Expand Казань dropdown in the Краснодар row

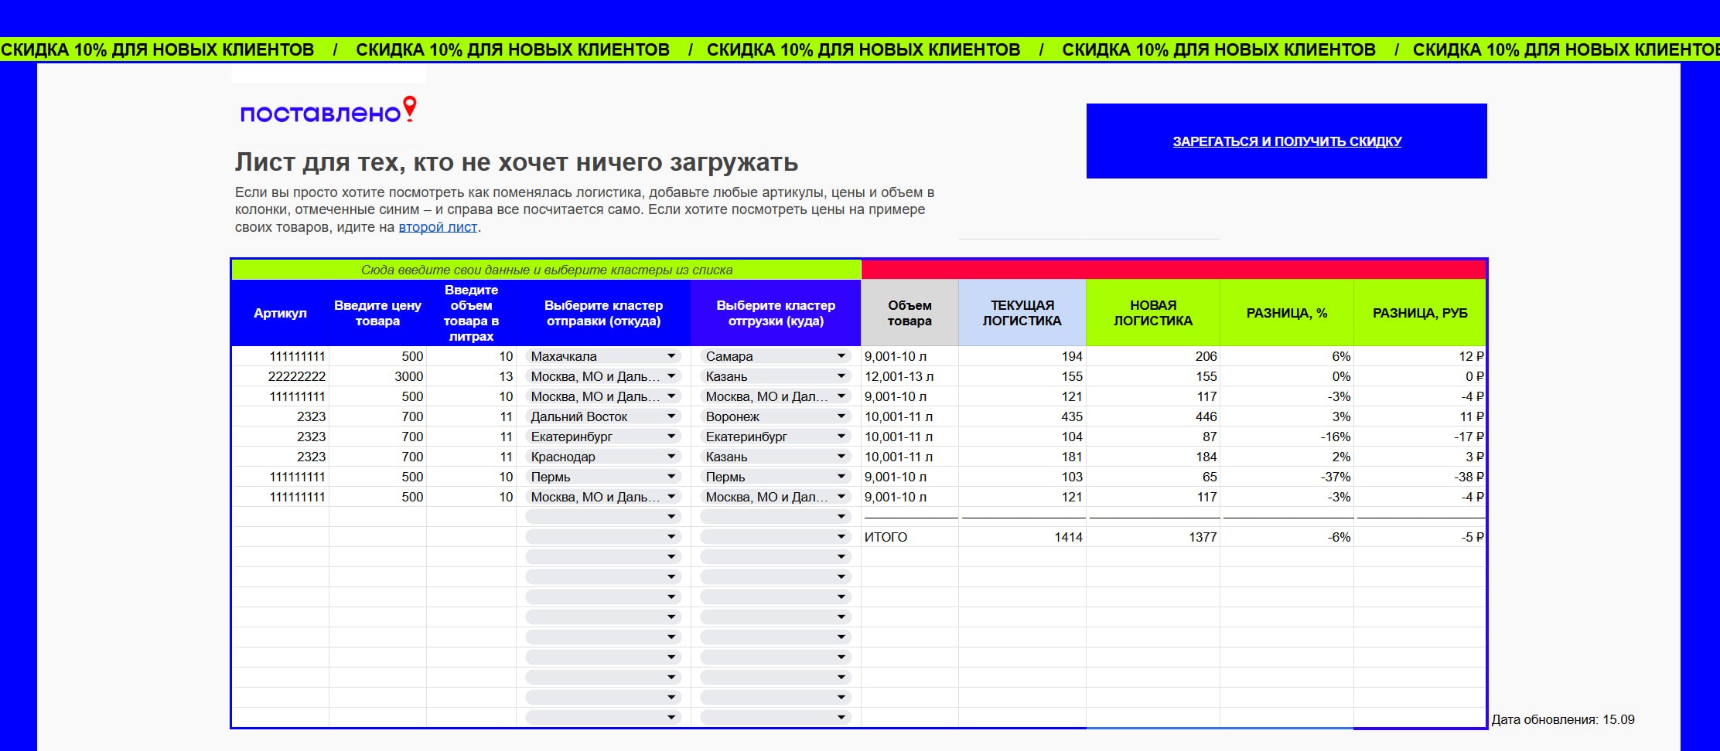point(776,457)
